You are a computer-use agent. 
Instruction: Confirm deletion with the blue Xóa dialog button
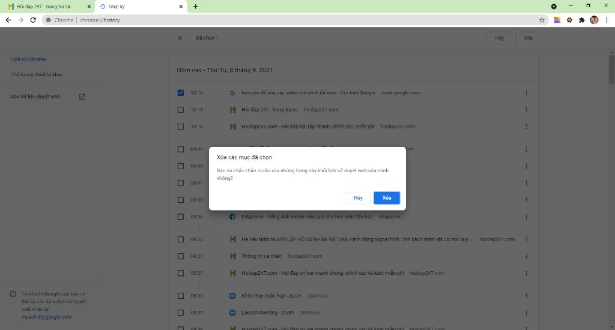pyautogui.click(x=386, y=198)
